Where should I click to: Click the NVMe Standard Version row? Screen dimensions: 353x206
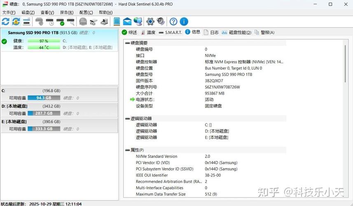(205, 156)
